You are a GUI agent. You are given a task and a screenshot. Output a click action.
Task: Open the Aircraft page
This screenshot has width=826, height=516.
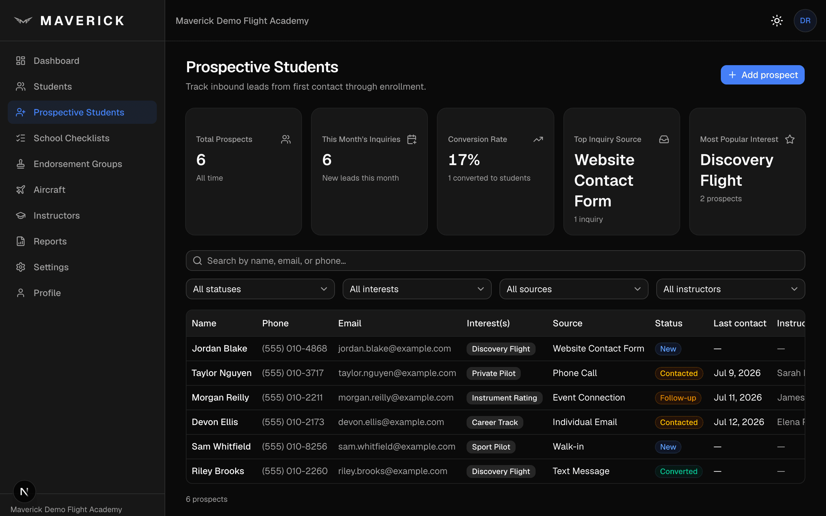(82, 190)
